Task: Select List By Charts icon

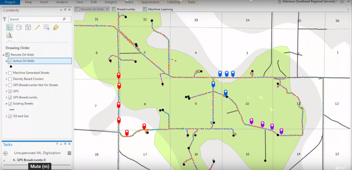Action: tap(9, 35)
